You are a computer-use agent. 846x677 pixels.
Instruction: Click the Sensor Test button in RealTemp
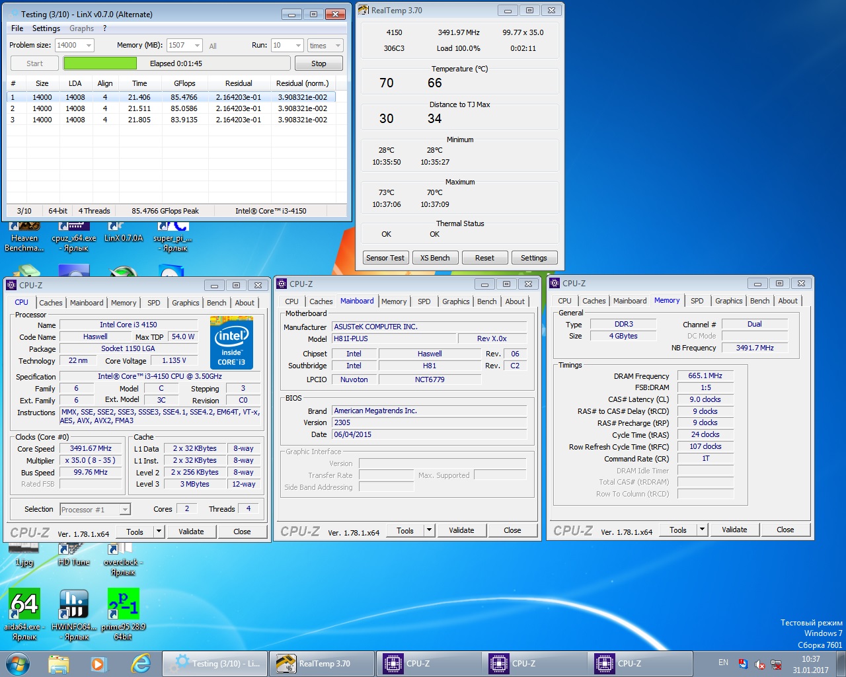point(385,258)
